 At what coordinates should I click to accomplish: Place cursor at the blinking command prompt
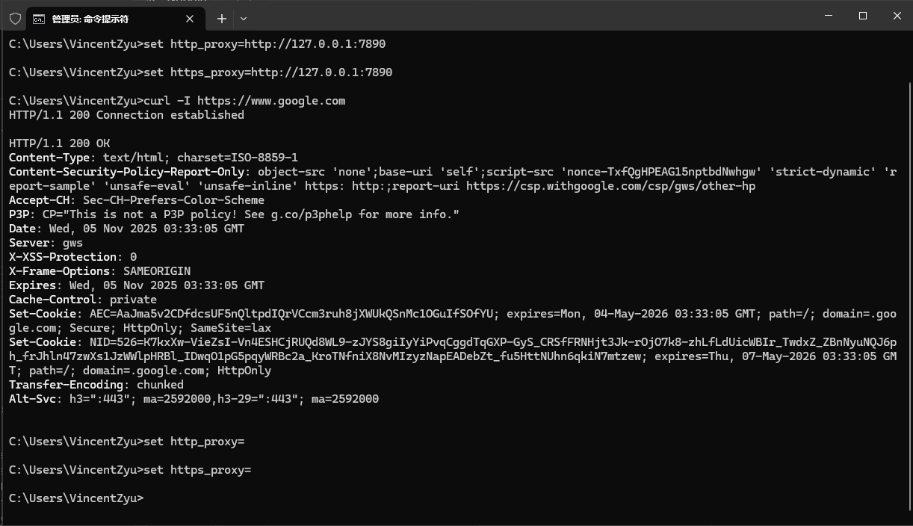pyautogui.click(x=148, y=498)
